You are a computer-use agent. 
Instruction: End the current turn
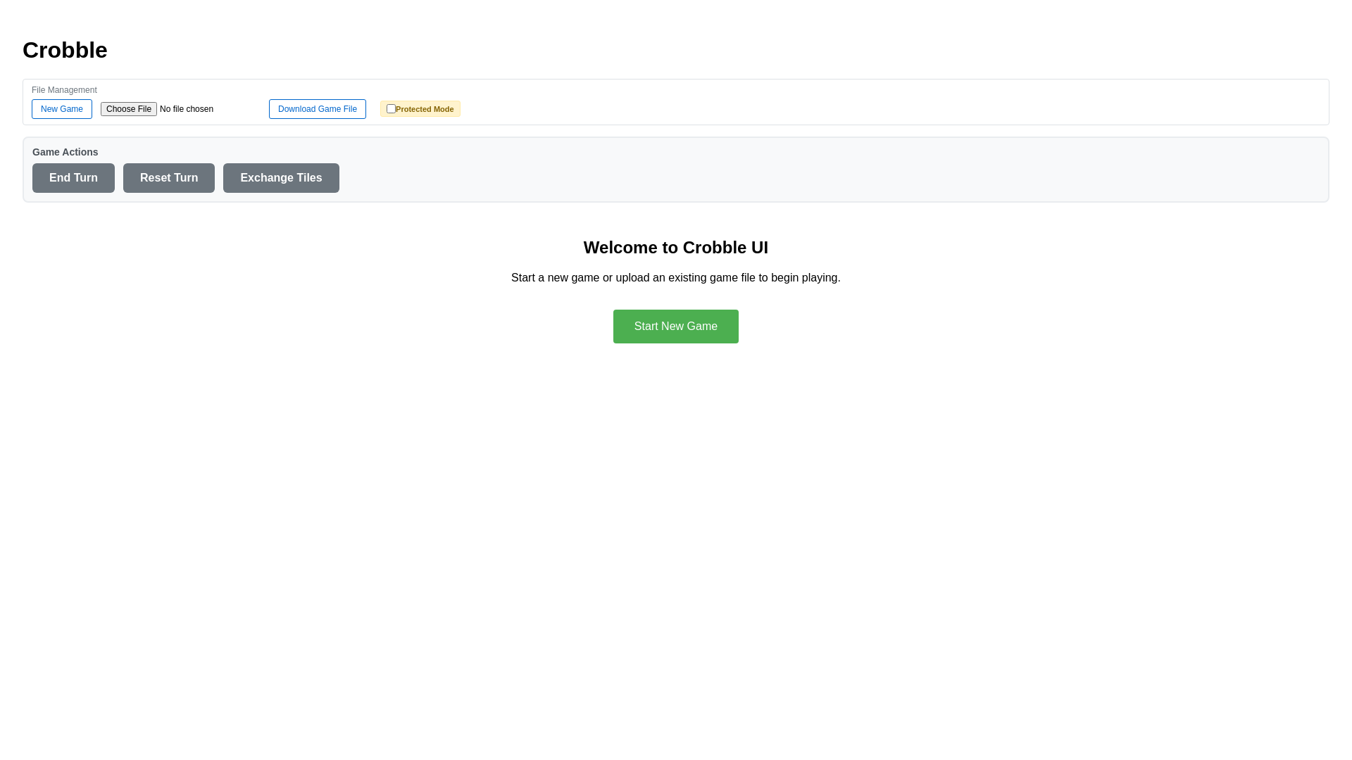(x=73, y=178)
